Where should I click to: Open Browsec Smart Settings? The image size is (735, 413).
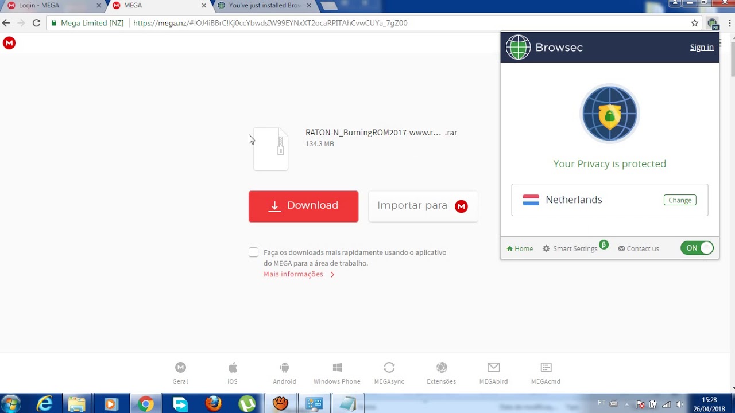570,248
